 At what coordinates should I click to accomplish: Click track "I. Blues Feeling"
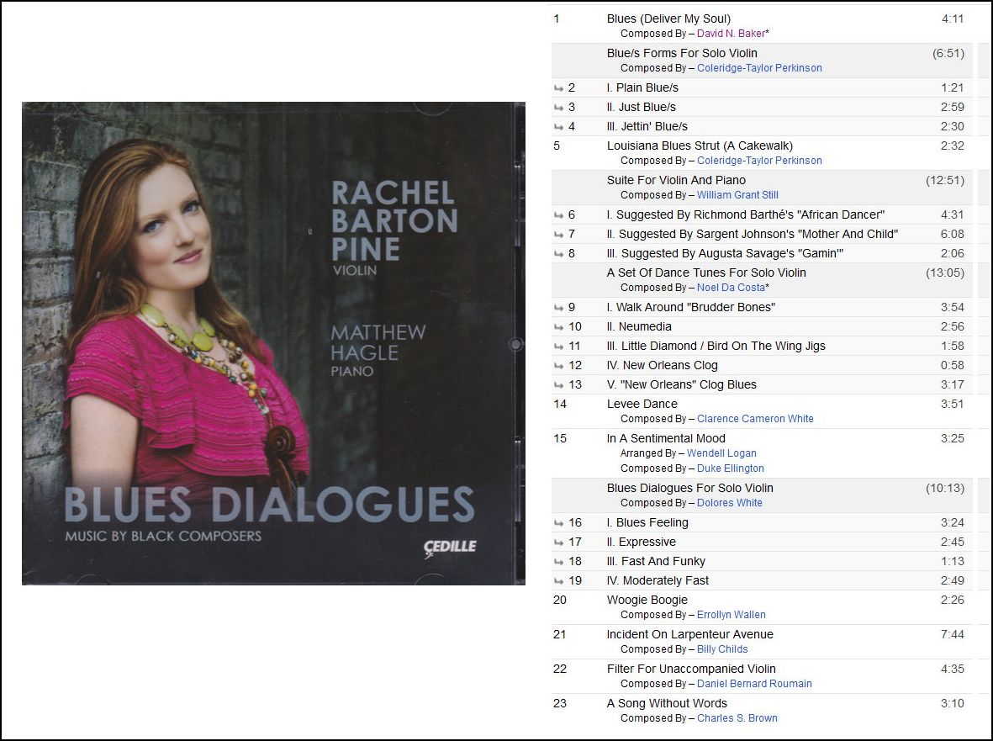click(x=647, y=523)
